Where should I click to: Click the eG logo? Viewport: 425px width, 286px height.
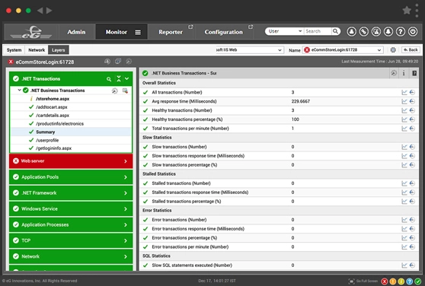[x=31, y=32]
